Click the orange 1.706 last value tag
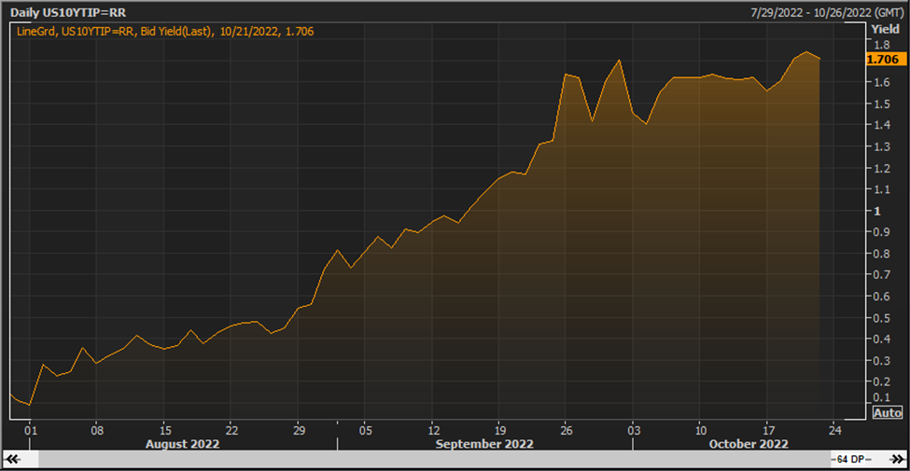The width and height of the screenshot is (910, 471). [x=882, y=59]
